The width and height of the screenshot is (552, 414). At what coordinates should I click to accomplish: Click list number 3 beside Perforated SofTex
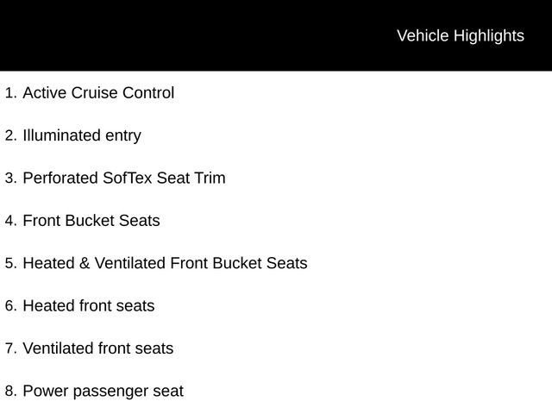(9, 179)
